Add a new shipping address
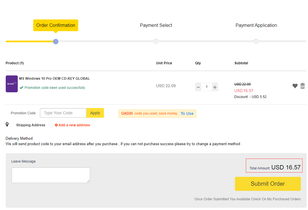308x210 pixels. pos(74,125)
